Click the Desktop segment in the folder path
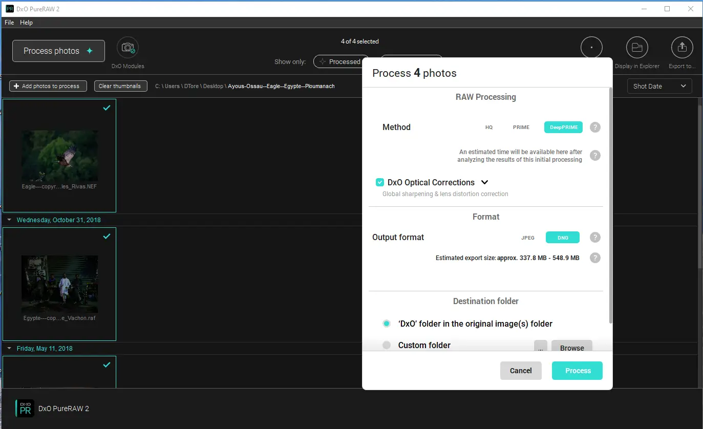The image size is (703, 429). click(213, 86)
